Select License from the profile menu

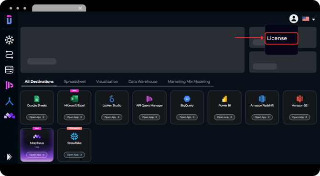click(281, 38)
